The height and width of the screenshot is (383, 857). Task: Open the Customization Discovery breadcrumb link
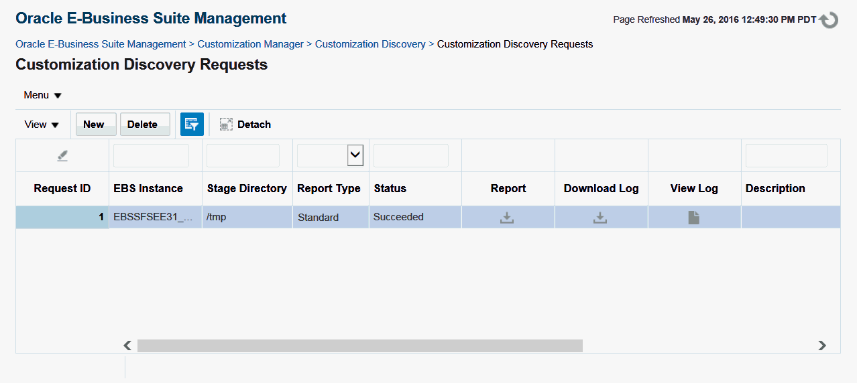point(370,44)
